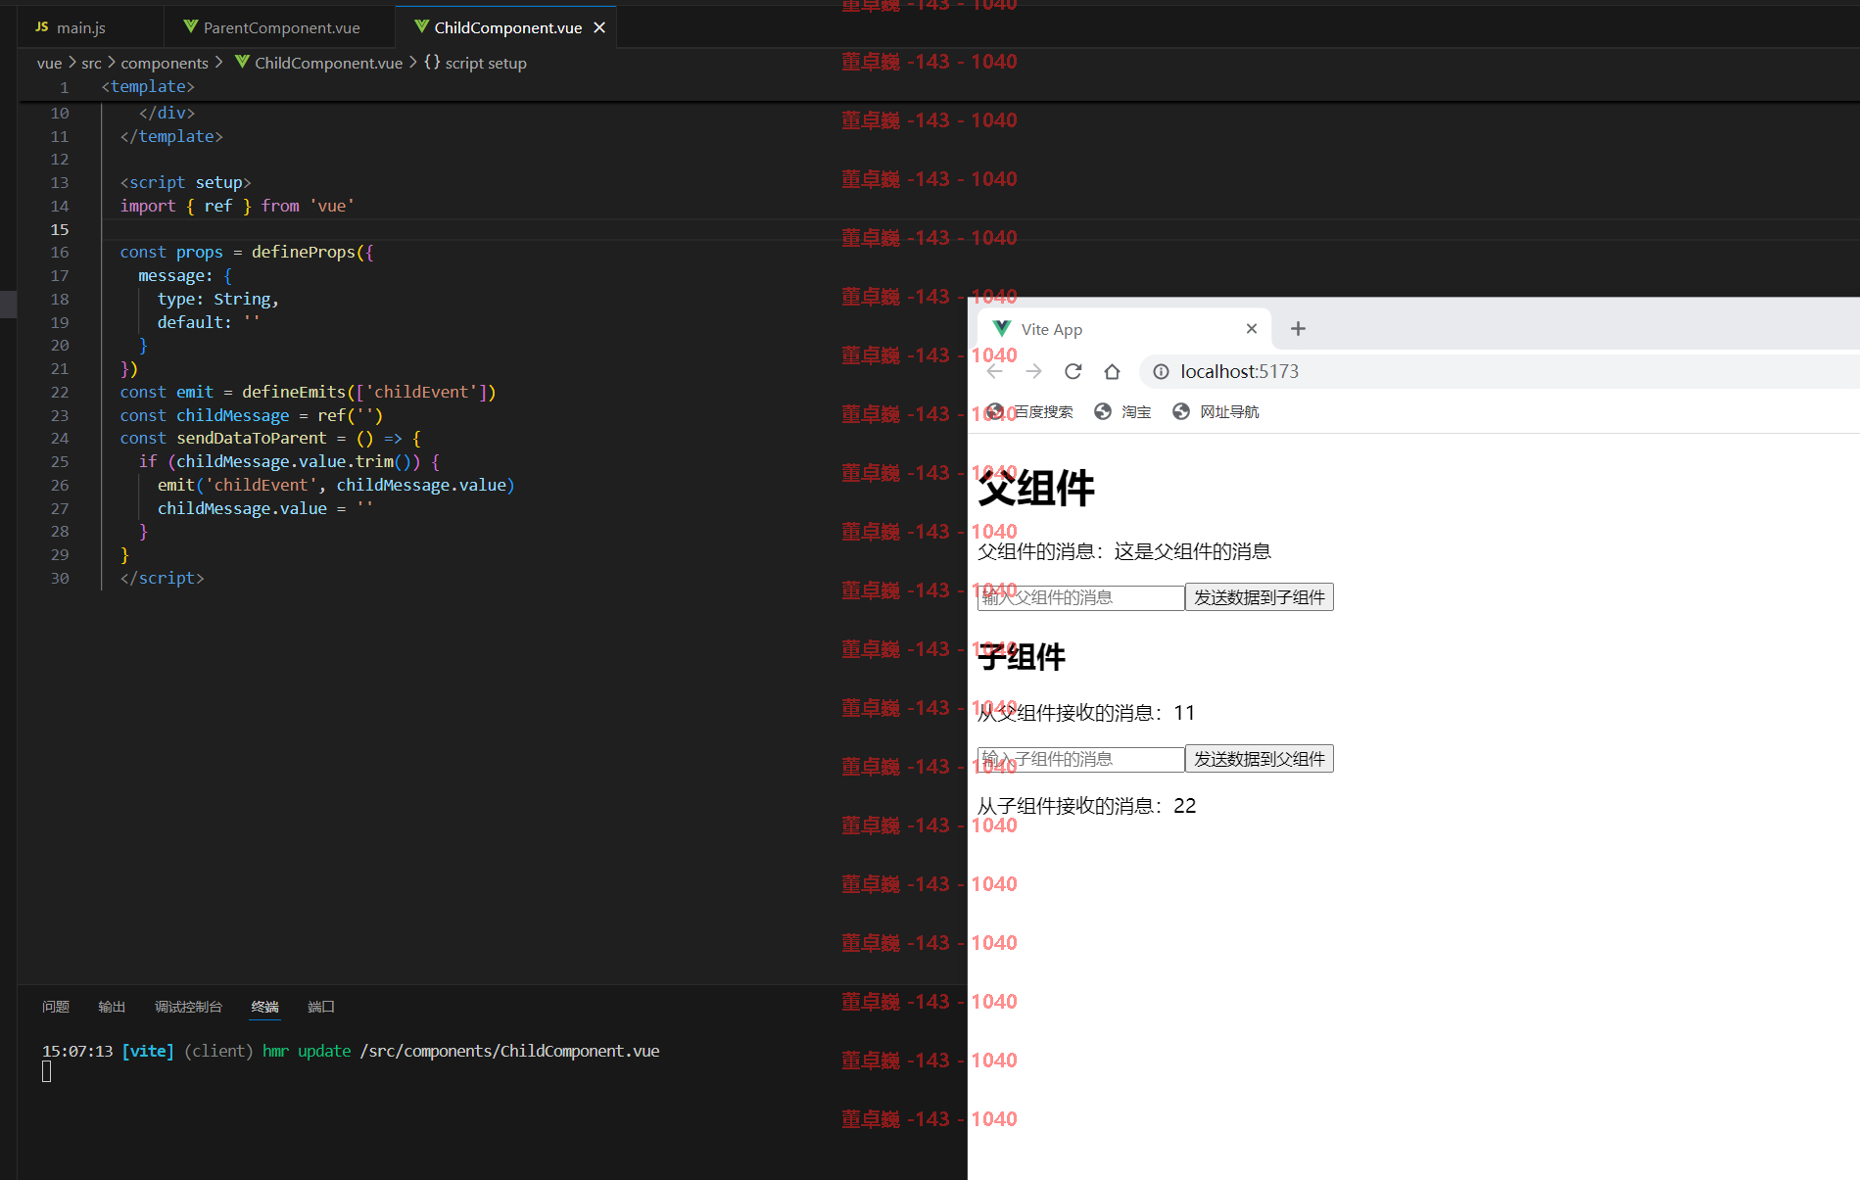The width and height of the screenshot is (1860, 1180).
Task: Click the emit('childEvent') call on line 26
Action: 336,485
